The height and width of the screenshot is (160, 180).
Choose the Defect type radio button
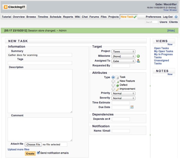113,85
